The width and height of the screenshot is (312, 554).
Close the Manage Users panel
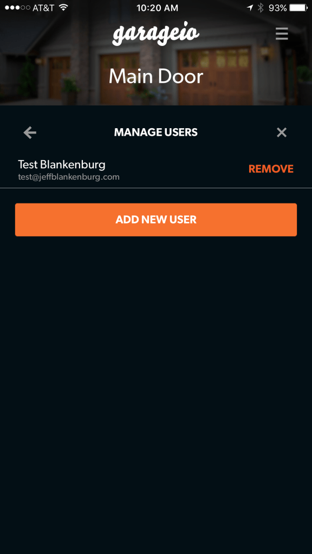point(282,133)
